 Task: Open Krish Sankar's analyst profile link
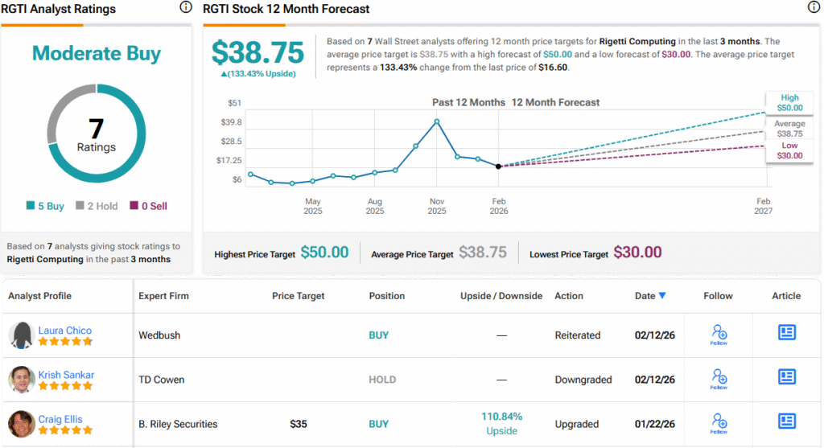pyautogui.click(x=66, y=375)
